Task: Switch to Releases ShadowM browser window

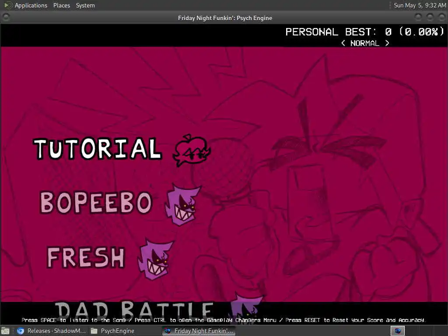Action: pyautogui.click(x=52, y=331)
